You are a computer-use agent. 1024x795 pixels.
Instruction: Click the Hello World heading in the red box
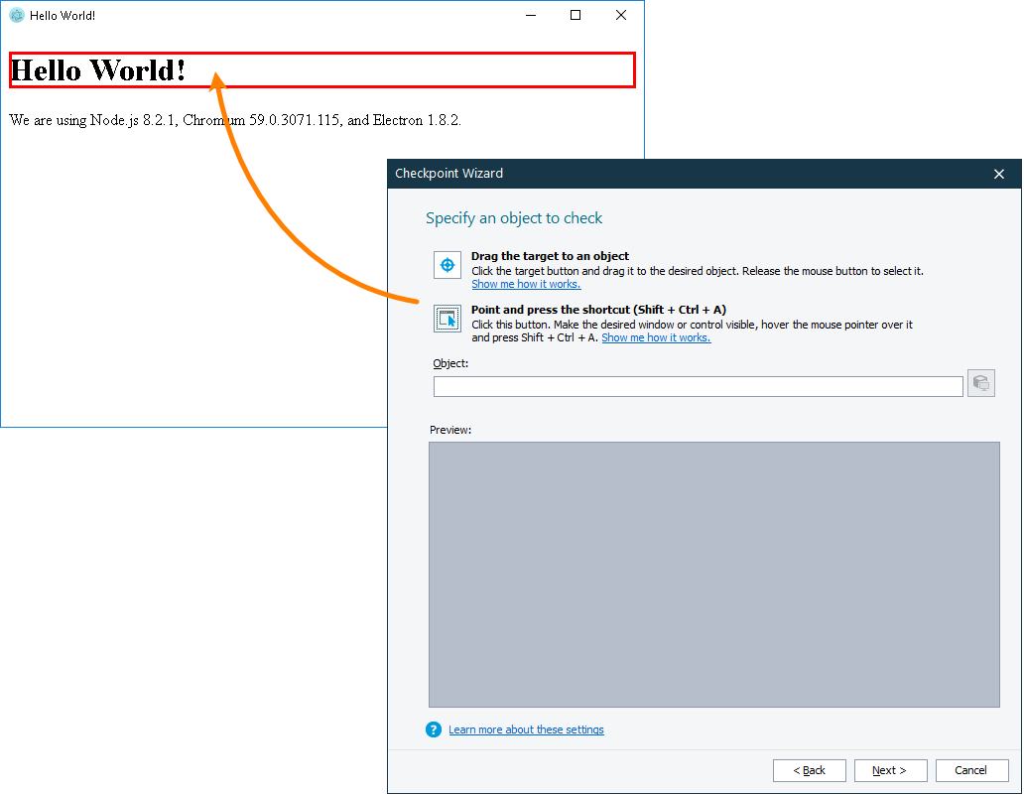pos(97,69)
